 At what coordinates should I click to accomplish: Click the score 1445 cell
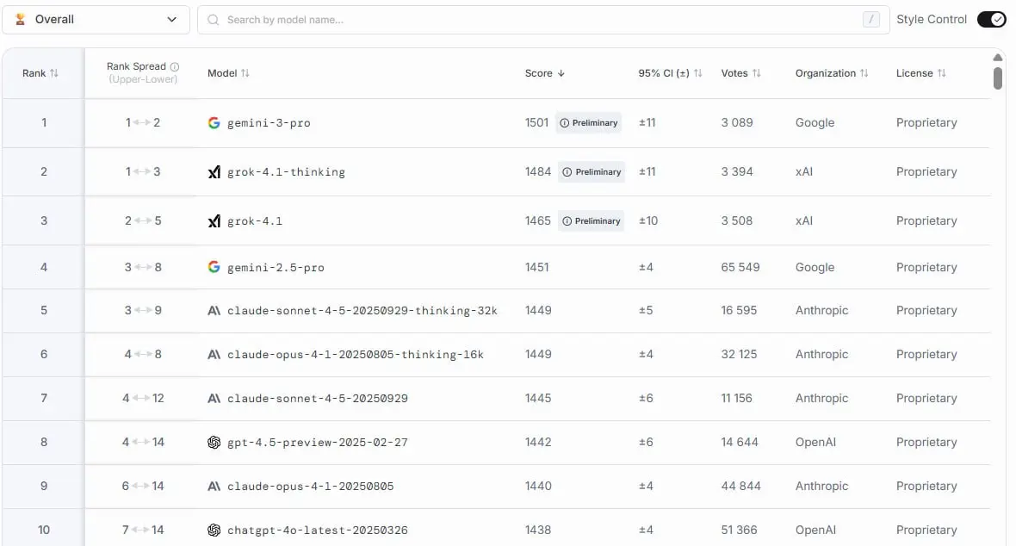[538, 398]
